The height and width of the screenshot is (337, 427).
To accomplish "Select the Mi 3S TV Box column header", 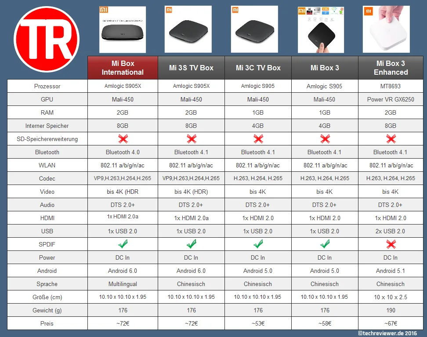I will [x=192, y=68].
